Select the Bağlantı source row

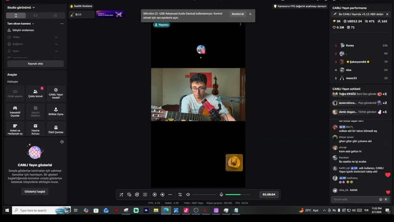pyautogui.click(x=35, y=44)
